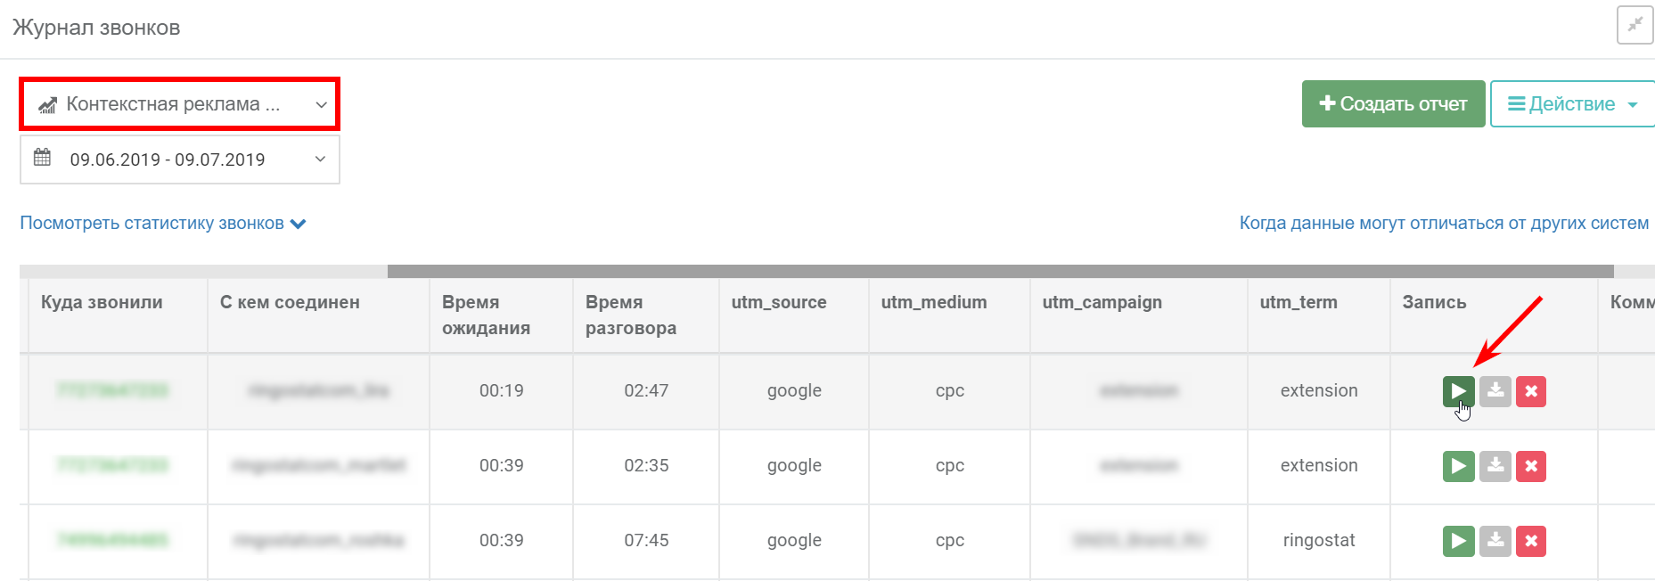This screenshot has height=581, width=1655.
Task: Open the date range picker 09.06.2019 - 09.07.2019
Action: [179, 160]
